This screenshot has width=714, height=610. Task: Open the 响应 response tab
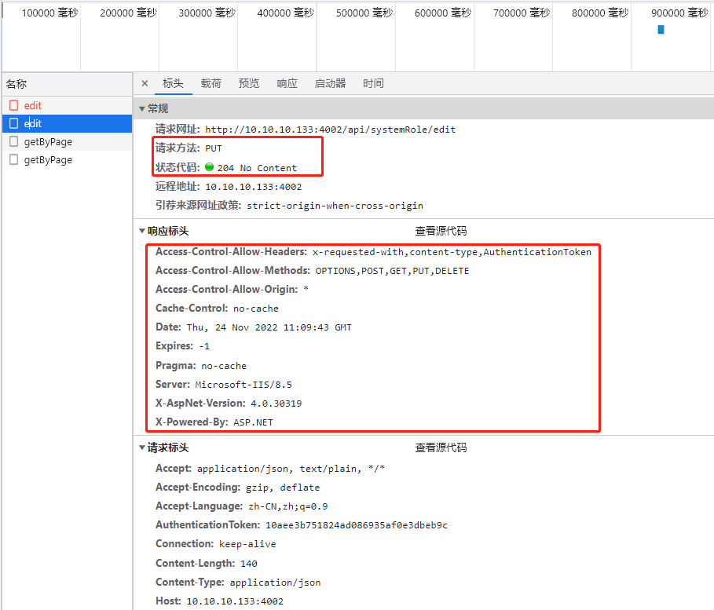pos(287,83)
